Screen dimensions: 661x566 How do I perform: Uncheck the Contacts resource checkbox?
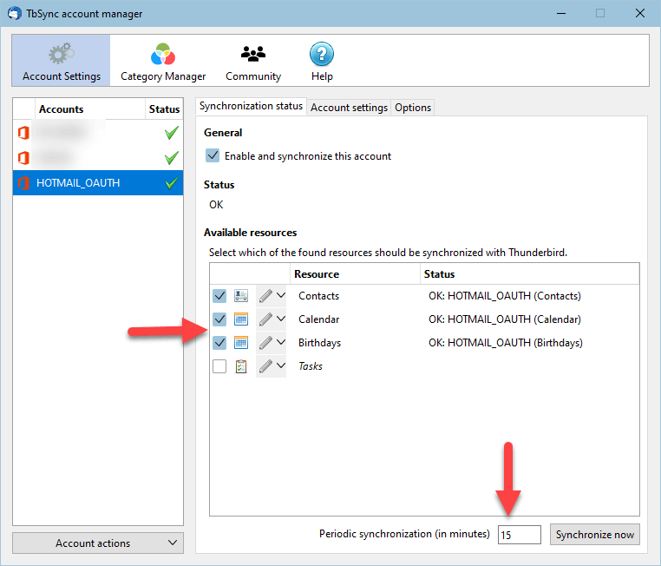click(x=219, y=296)
